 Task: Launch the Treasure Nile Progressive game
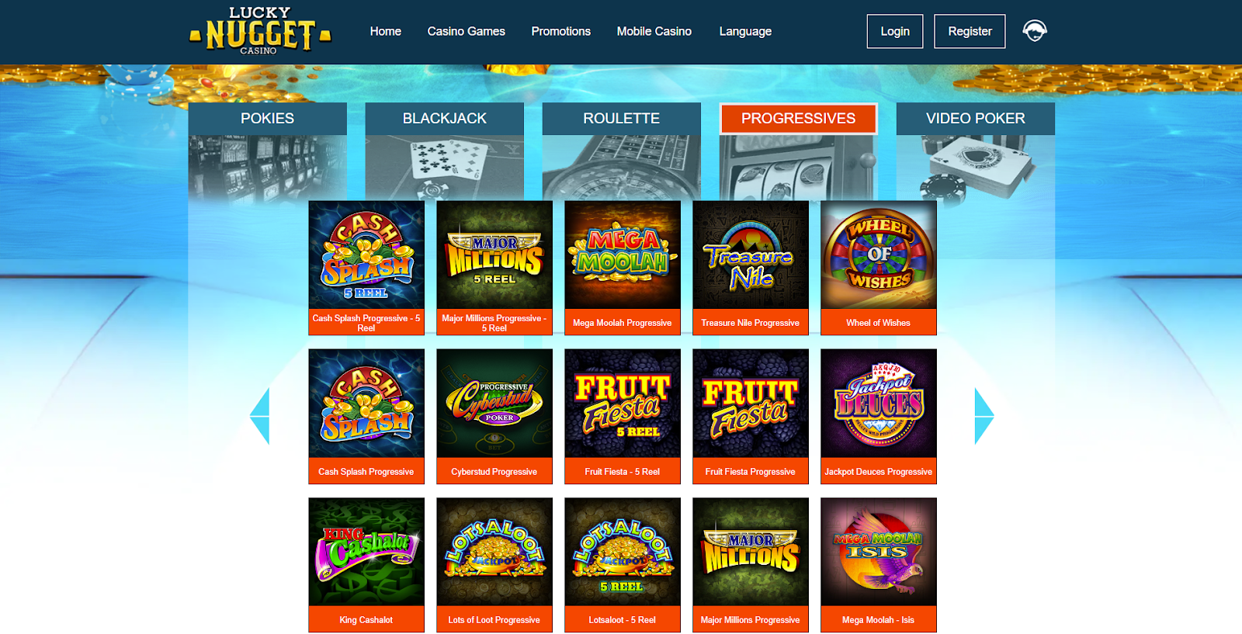coord(751,268)
